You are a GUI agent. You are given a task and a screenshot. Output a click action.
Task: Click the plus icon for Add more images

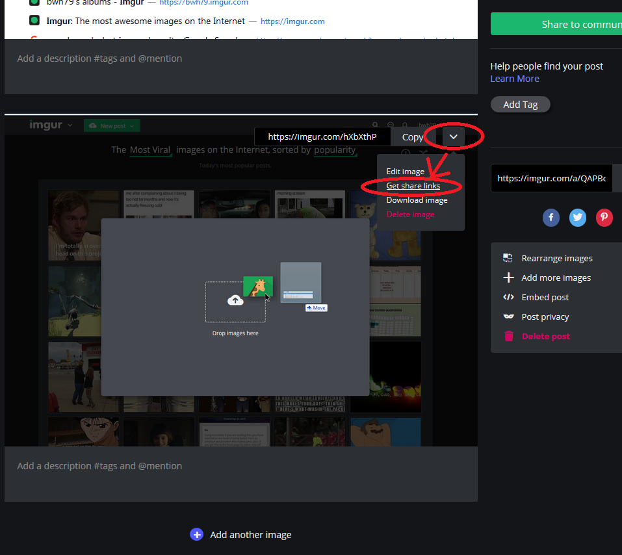(508, 277)
